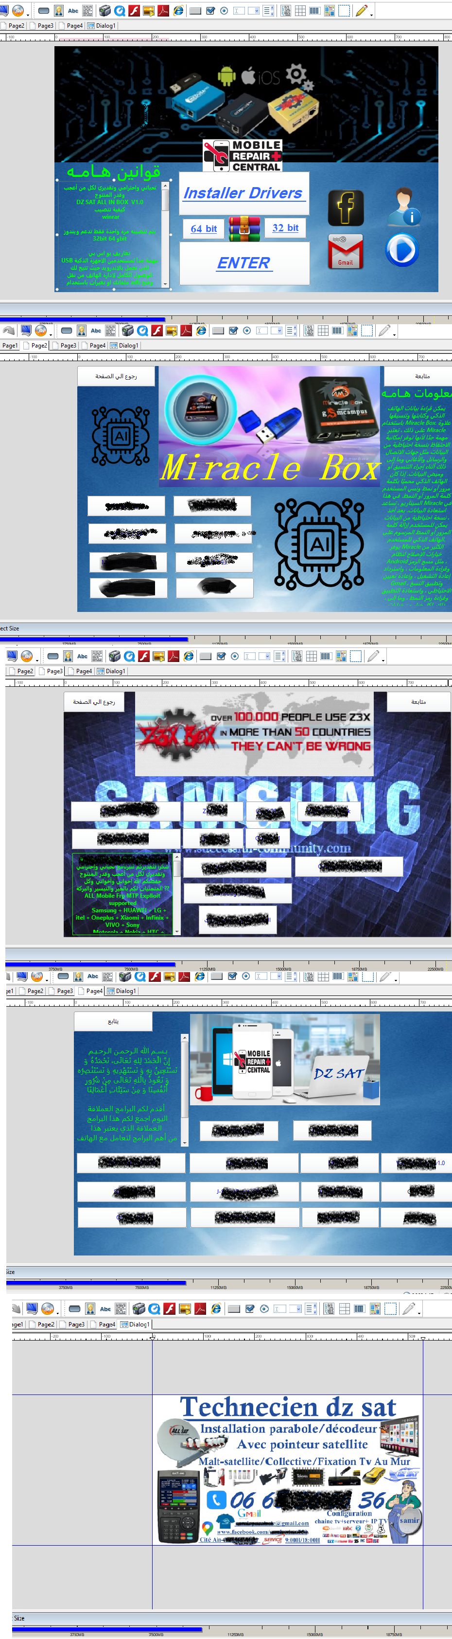Screen dimensions: 452x1639
Task: Switch to Page4 tab above Miracle Box page
Action: pos(94,346)
